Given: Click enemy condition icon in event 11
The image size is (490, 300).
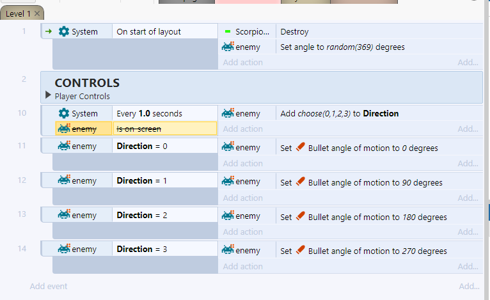Looking at the screenshot, I should click(64, 146).
